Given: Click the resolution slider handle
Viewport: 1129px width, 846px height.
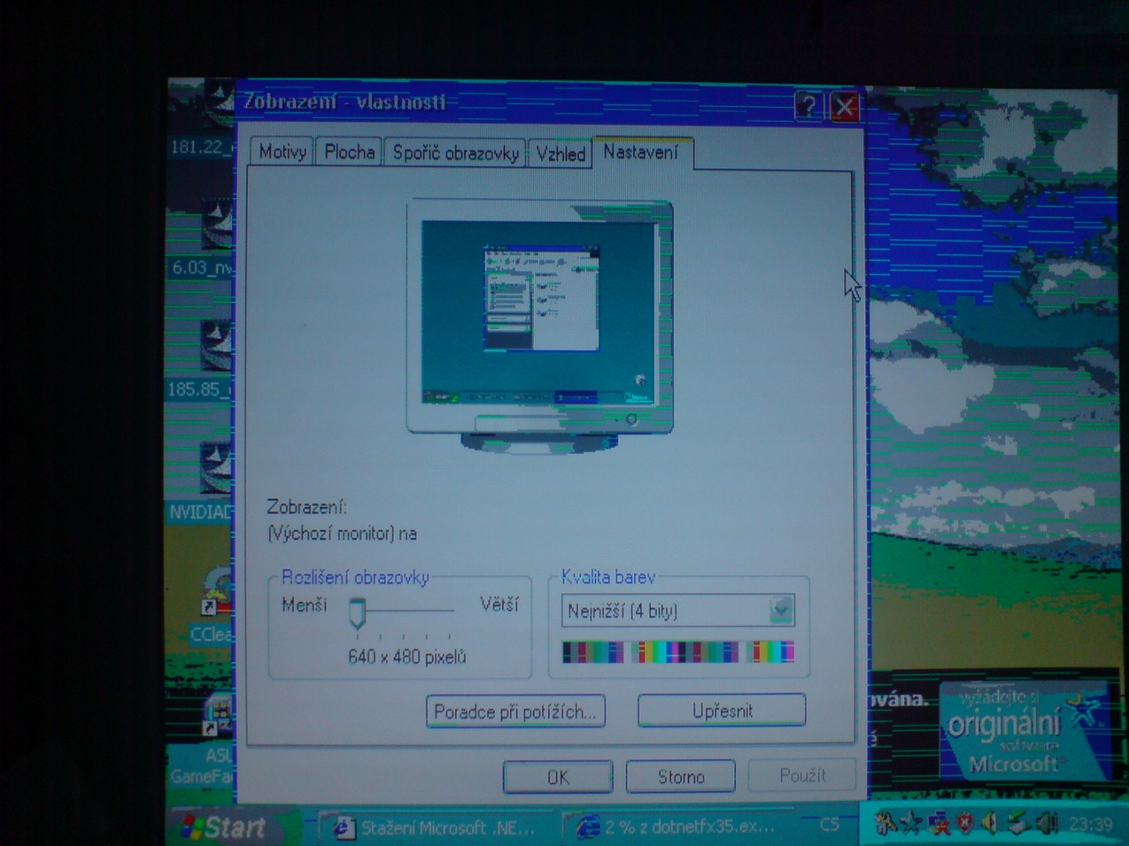Looking at the screenshot, I should [358, 612].
